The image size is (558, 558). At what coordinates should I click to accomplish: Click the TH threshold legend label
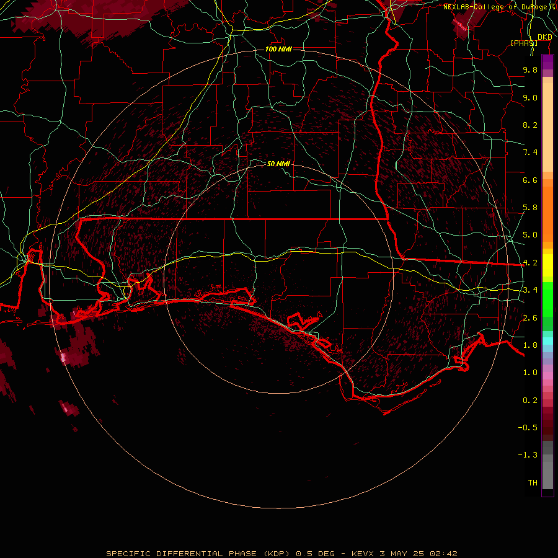click(533, 483)
